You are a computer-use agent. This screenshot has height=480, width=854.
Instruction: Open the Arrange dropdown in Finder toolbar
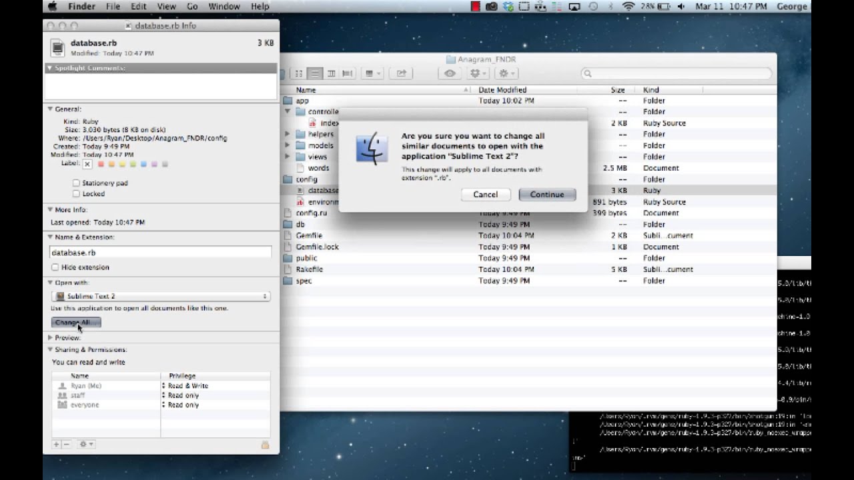[373, 73]
